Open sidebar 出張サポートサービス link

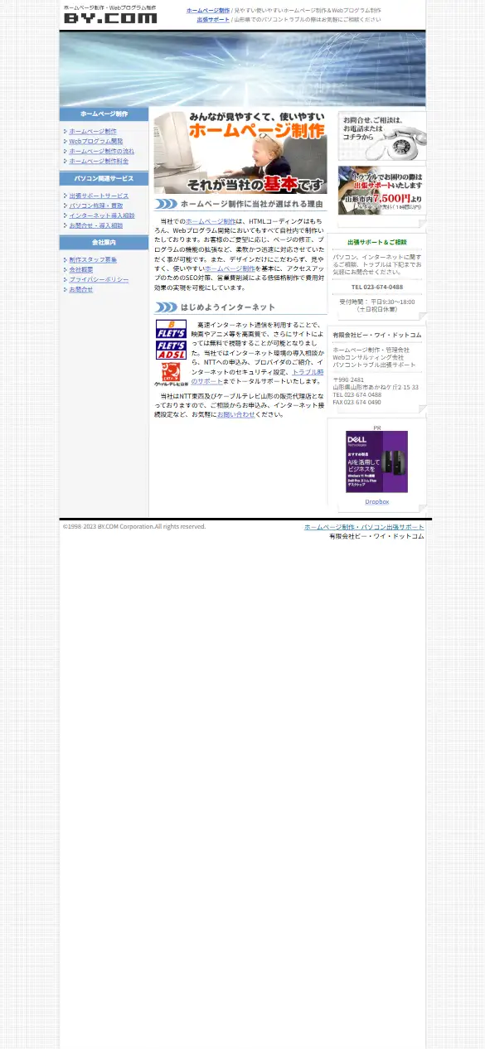click(x=99, y=196)
